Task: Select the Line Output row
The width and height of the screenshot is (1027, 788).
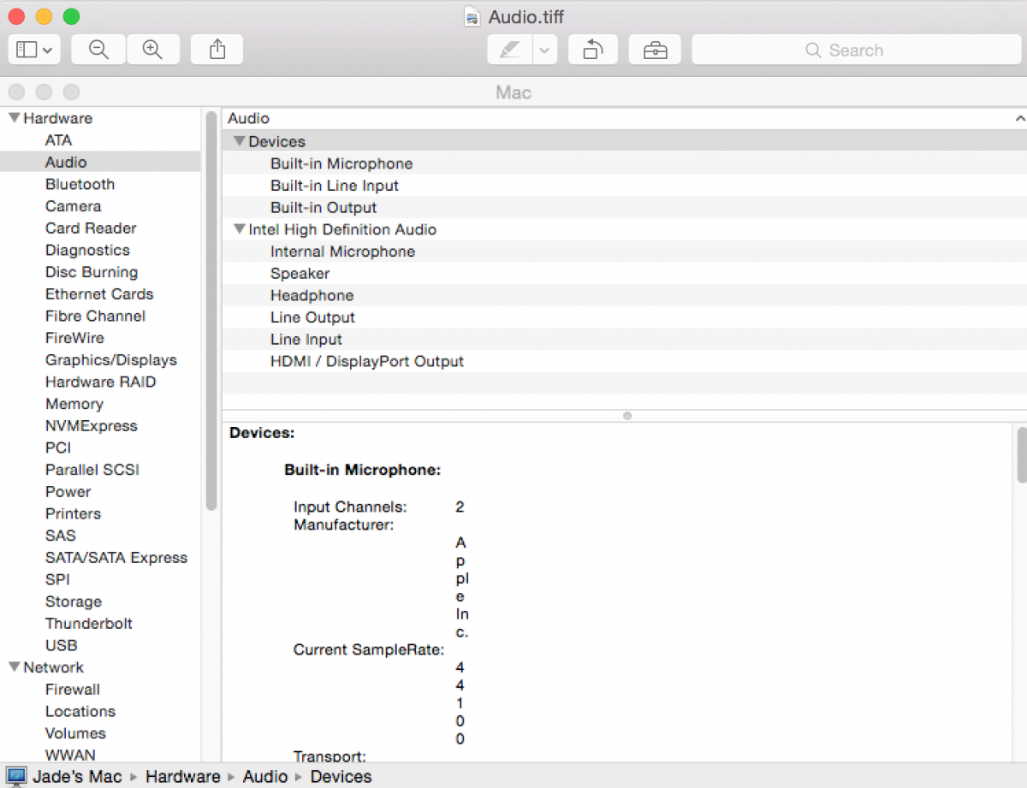Action: pos(624,317)
